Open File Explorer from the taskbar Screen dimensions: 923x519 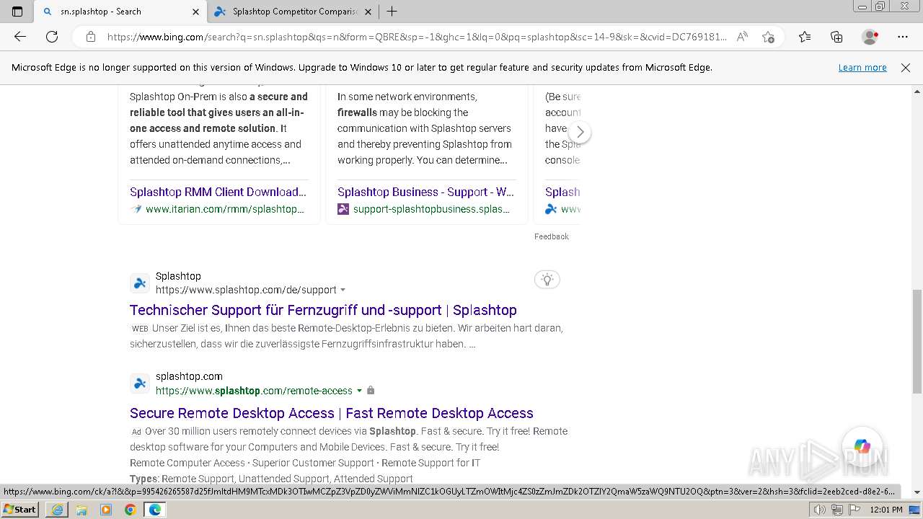pos(81,510)
